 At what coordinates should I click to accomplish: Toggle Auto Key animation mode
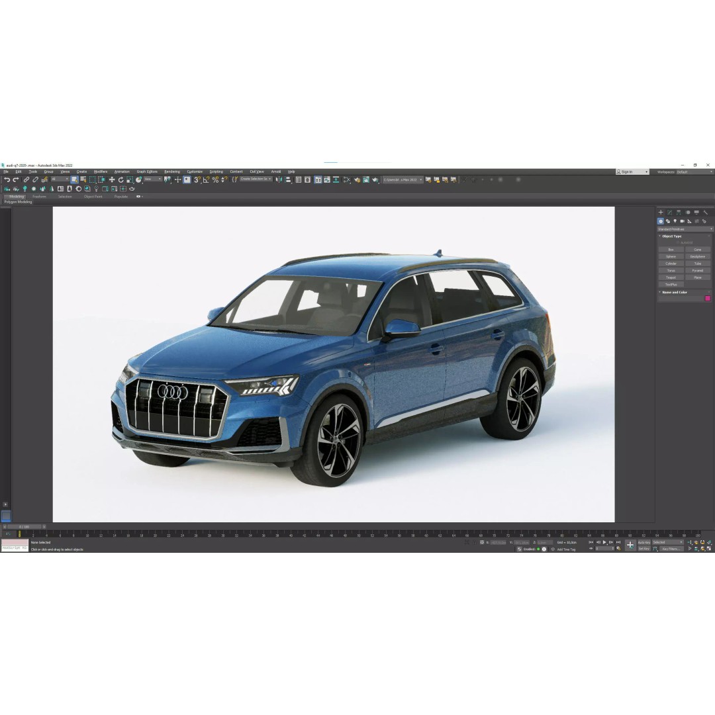tap(644, 542)
